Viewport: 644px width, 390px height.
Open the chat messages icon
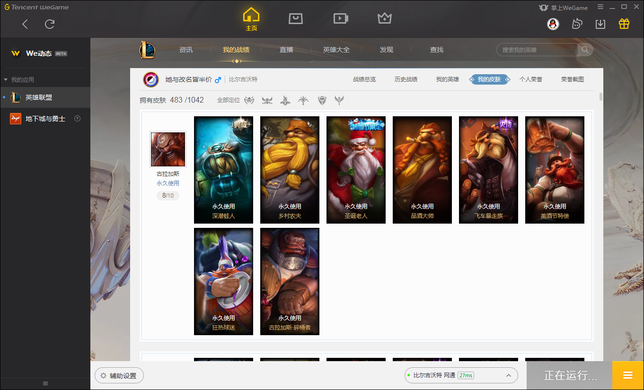click(577, 24)
